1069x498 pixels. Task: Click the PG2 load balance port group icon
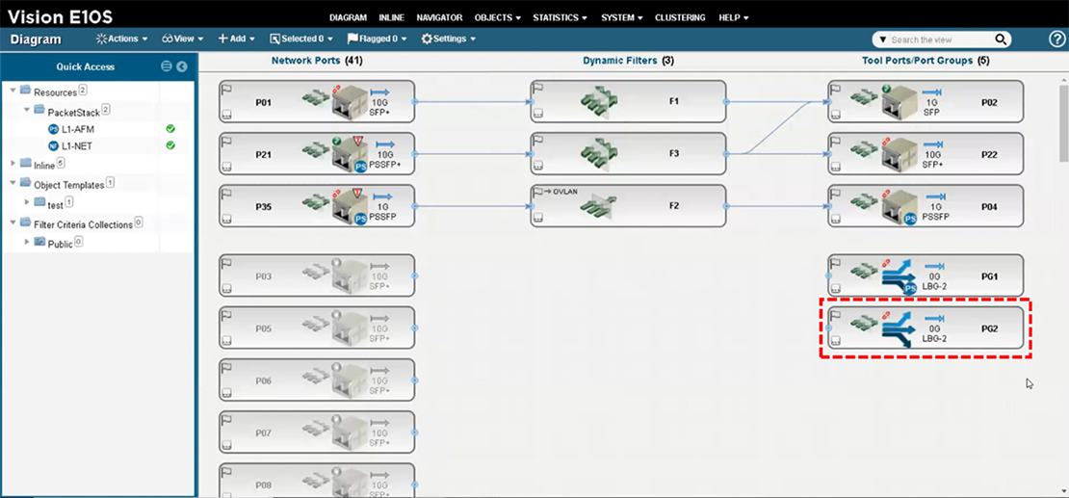coord(899,328)
